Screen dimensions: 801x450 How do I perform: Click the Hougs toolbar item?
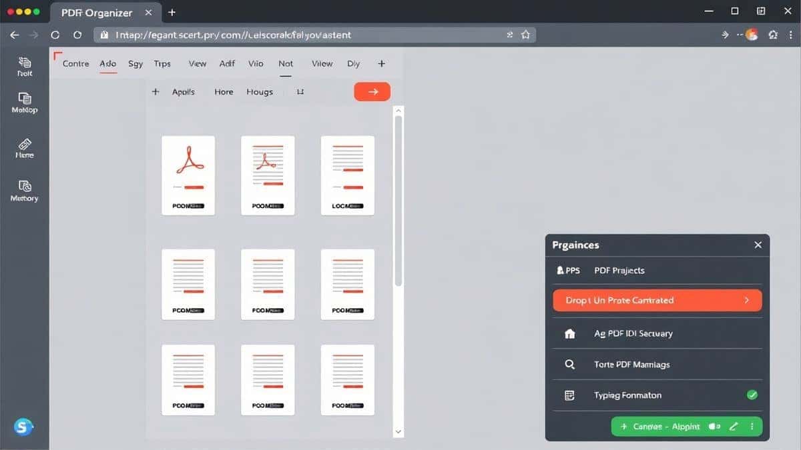(260, 92)
